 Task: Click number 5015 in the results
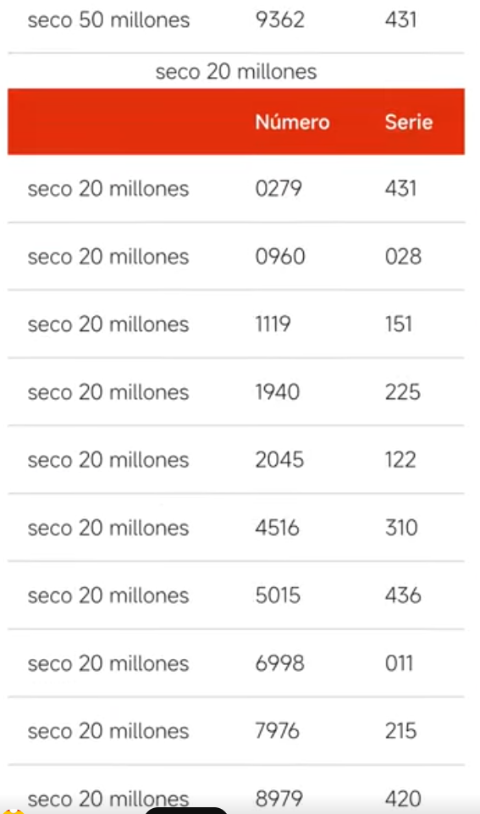tap(278, 595)
